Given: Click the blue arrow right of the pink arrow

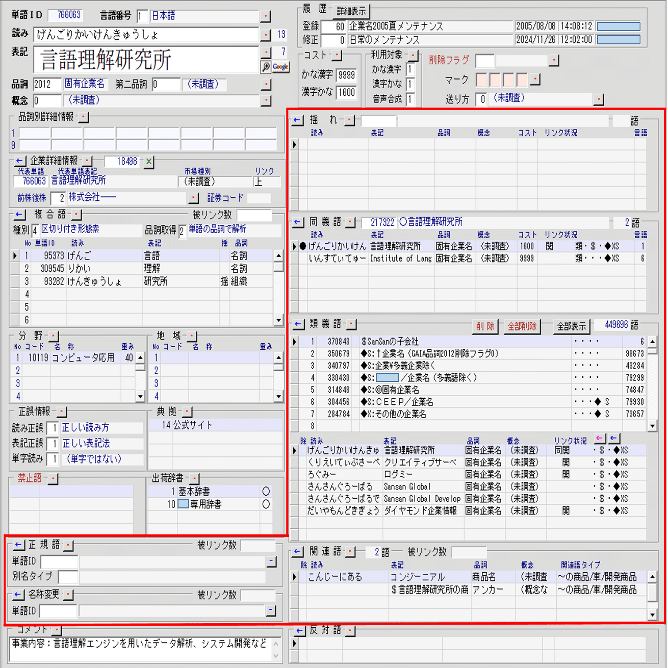Looking at the screenshot, I should click(x=614, y=439).
